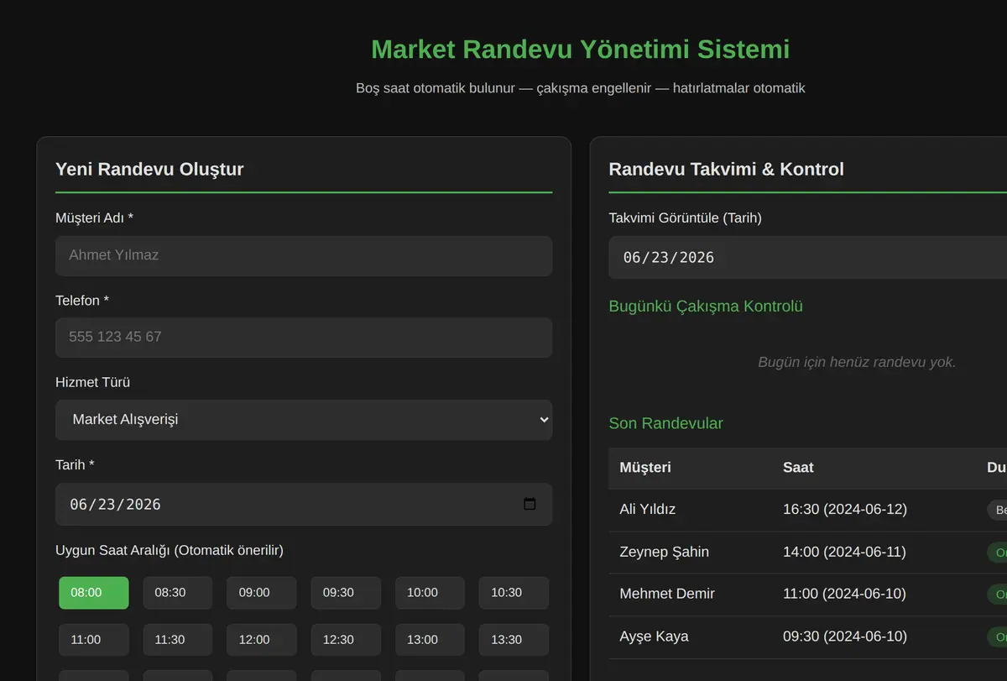Click the status badge in Ali Yıldız row
The height and width of the screenshot is (681, 1007).
tap(997, 510)
